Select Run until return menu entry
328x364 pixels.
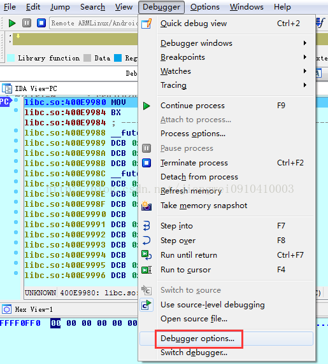point(227,255)
